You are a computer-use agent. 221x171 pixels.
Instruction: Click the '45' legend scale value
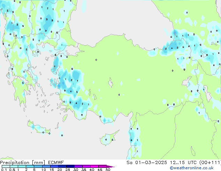click(100, 170)
